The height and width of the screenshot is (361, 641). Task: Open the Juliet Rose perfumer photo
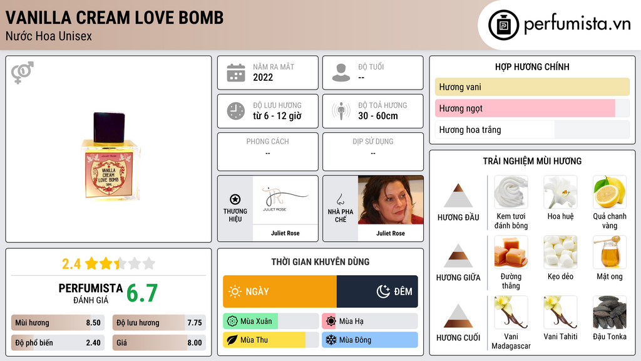(391, 200)
